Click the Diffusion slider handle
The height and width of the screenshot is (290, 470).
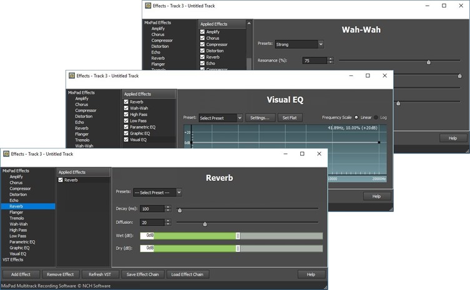[205, 223]
